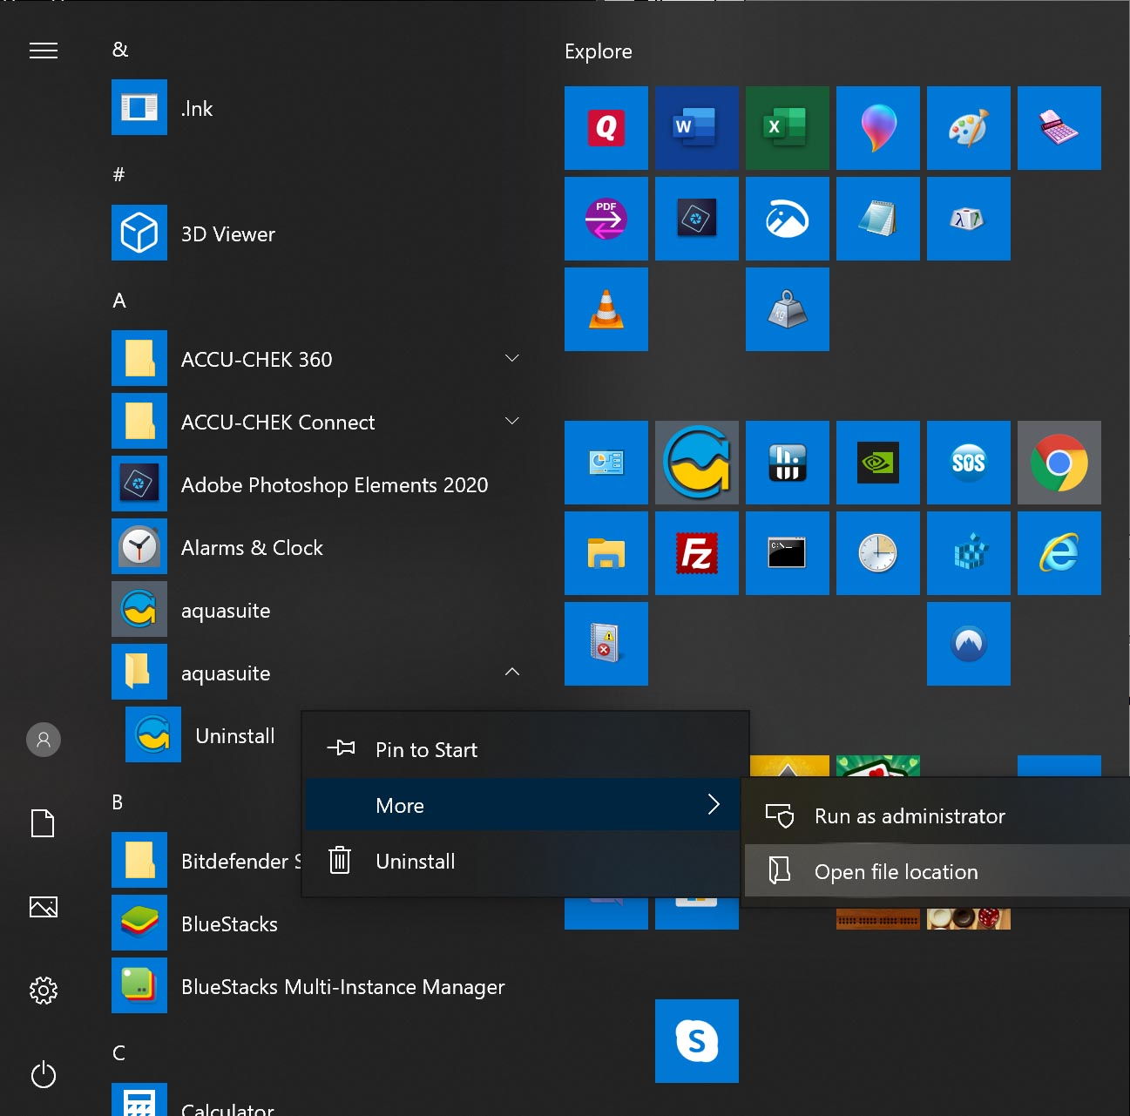The image size is (1130, 1116).
Task: Open the Settings gear in sidebar
Action: point(44,991)
